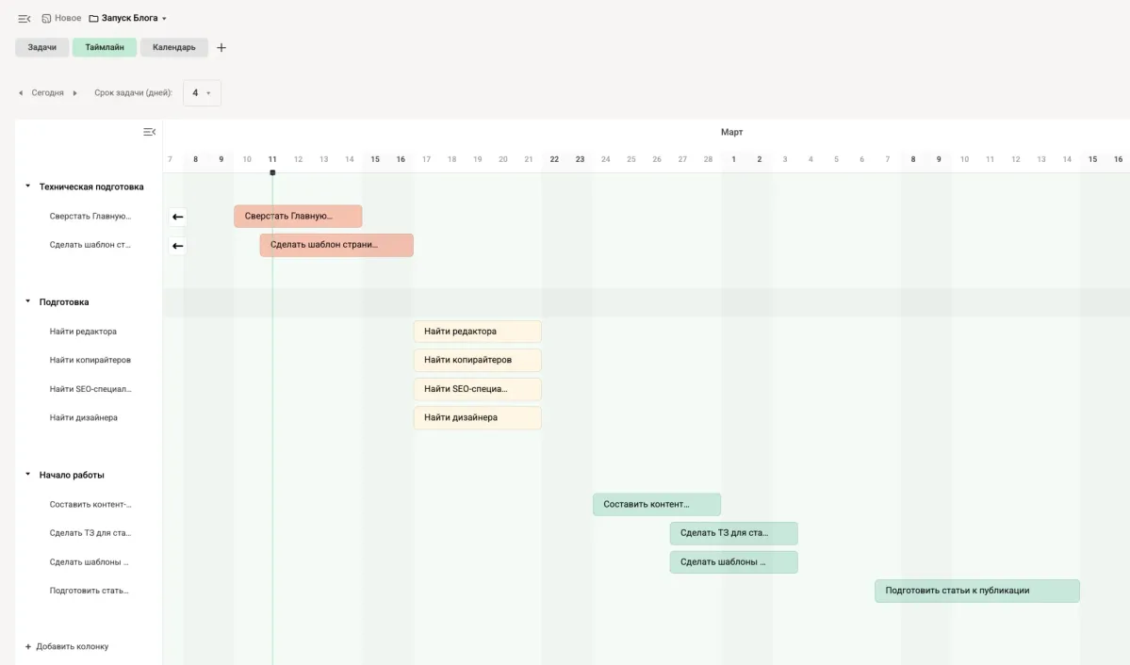
Task: Collapse the Техническая подготовка group
Action: pyautogui.click(x=28, y=187)
